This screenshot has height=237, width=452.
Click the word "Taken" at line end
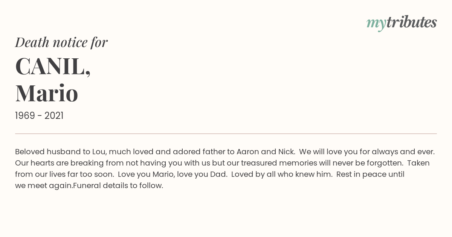(x=418, y=163)
